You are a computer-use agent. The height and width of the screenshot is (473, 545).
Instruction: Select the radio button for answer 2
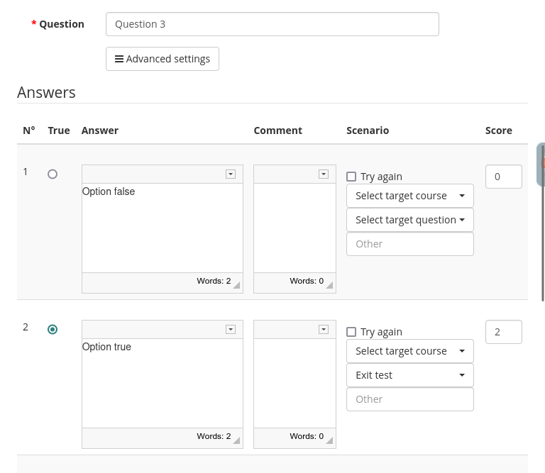click(53, 329)
